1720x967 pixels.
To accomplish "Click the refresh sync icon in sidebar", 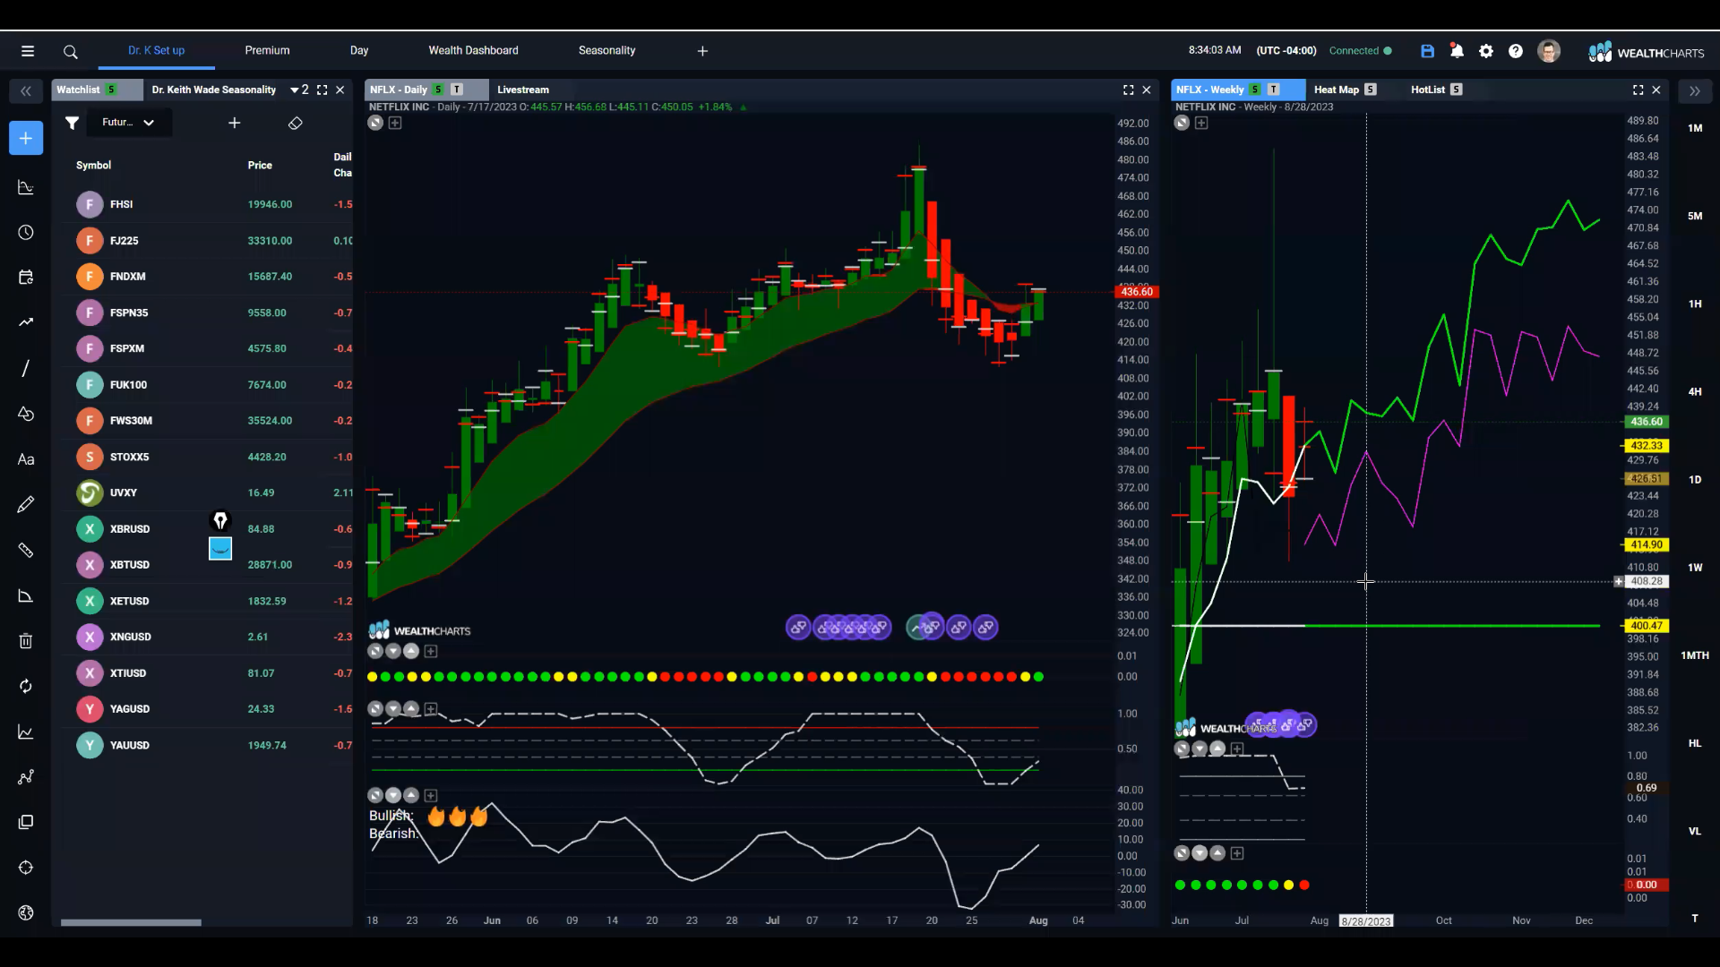I will tap(26, 686).
